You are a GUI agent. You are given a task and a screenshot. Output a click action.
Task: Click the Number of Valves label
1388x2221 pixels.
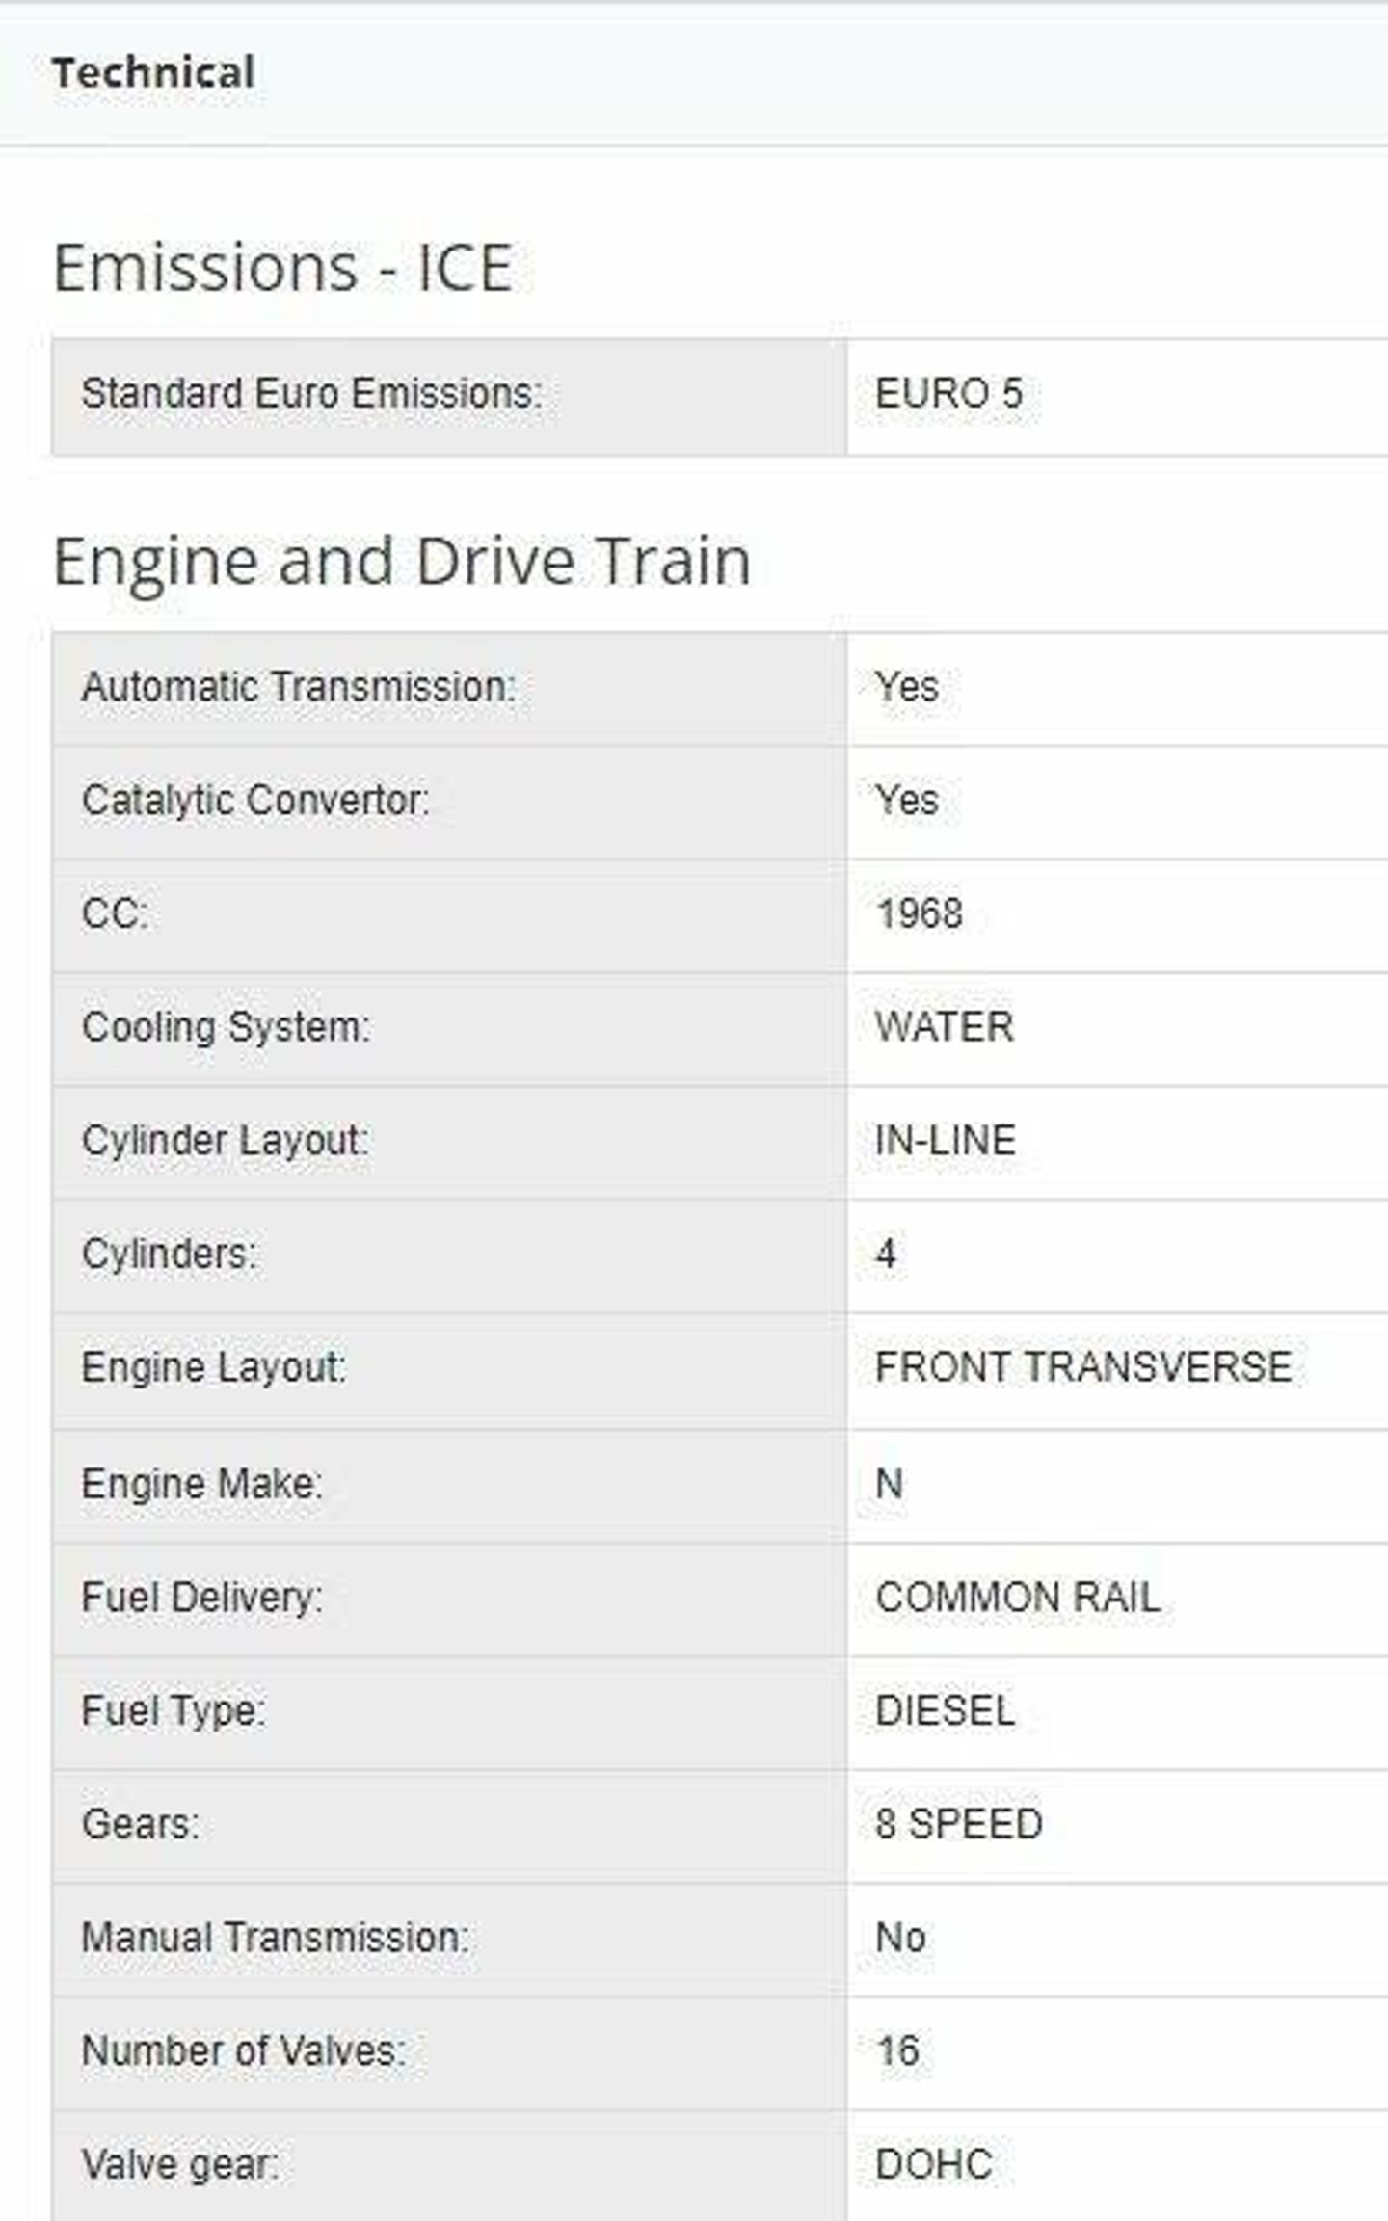pyautogui.click(x=243, y=2051)
